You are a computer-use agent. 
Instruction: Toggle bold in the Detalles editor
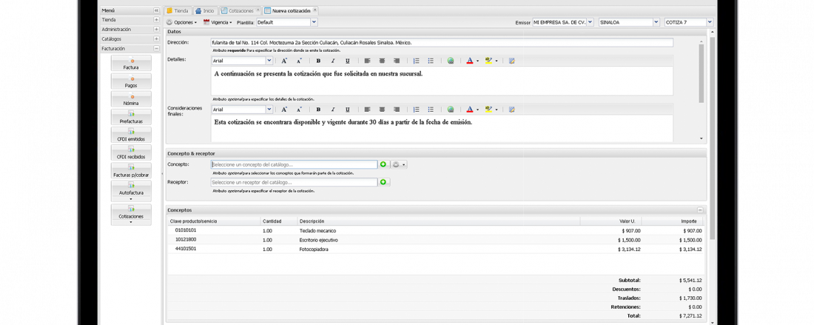[x=318, y=61]
